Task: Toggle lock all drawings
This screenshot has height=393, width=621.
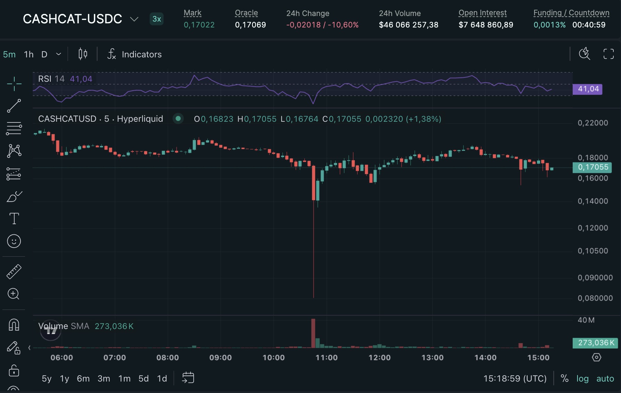Action: click(14, 370)
